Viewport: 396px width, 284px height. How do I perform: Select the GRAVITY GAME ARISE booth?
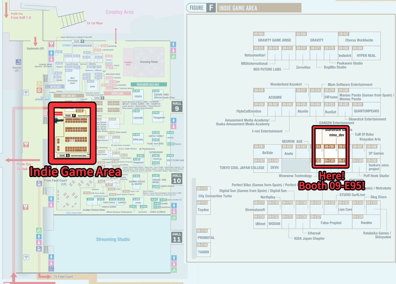tap(274, 40)
